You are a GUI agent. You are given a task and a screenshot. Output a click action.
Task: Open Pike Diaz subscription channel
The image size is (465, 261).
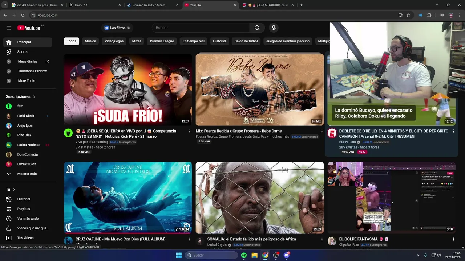tap(28, 135)
